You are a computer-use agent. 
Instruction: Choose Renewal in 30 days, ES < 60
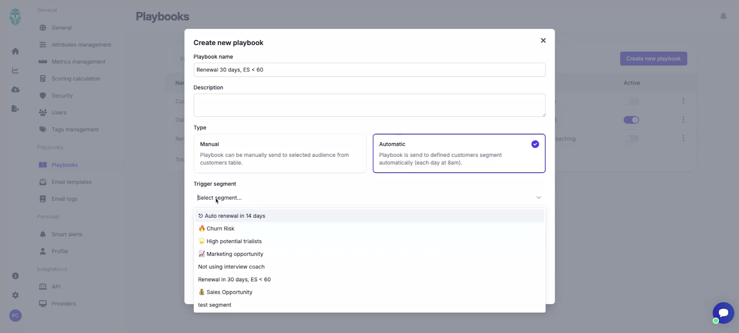click(x=234, y=279)
